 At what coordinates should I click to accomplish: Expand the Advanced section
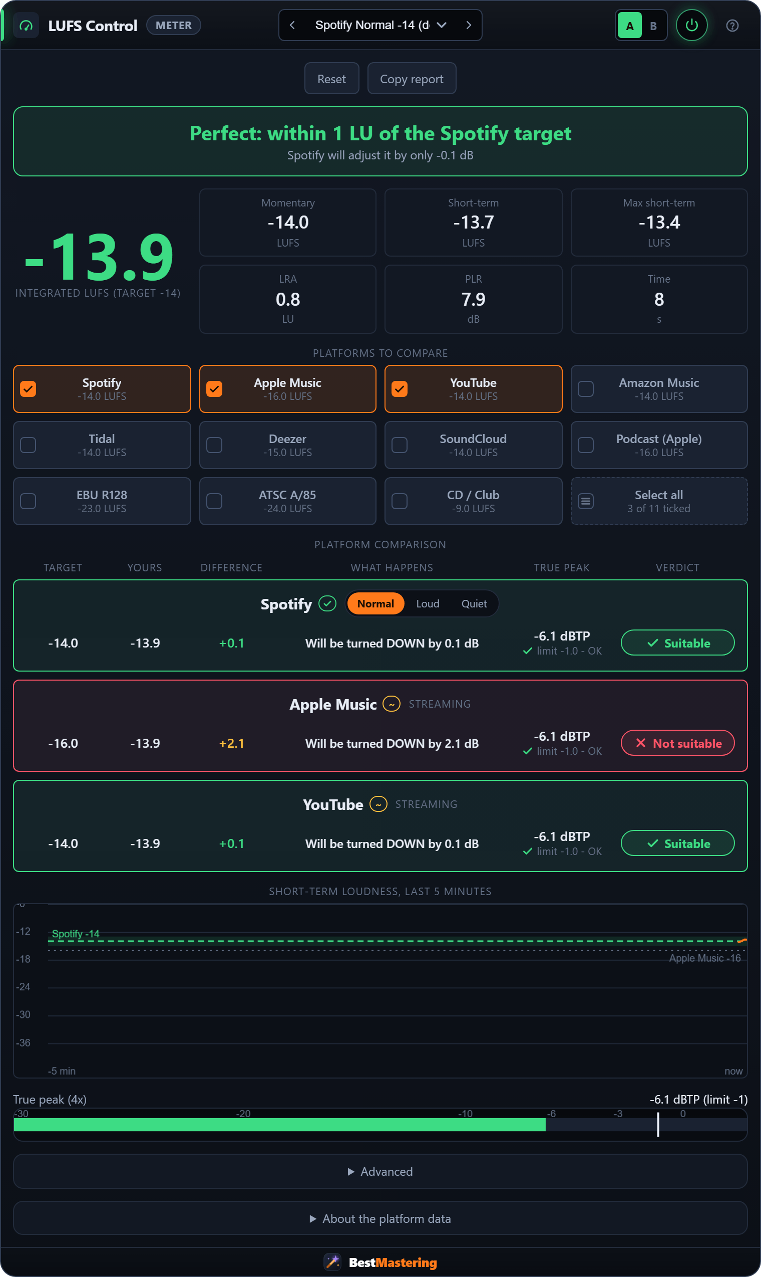click(x=380, y=1171)
